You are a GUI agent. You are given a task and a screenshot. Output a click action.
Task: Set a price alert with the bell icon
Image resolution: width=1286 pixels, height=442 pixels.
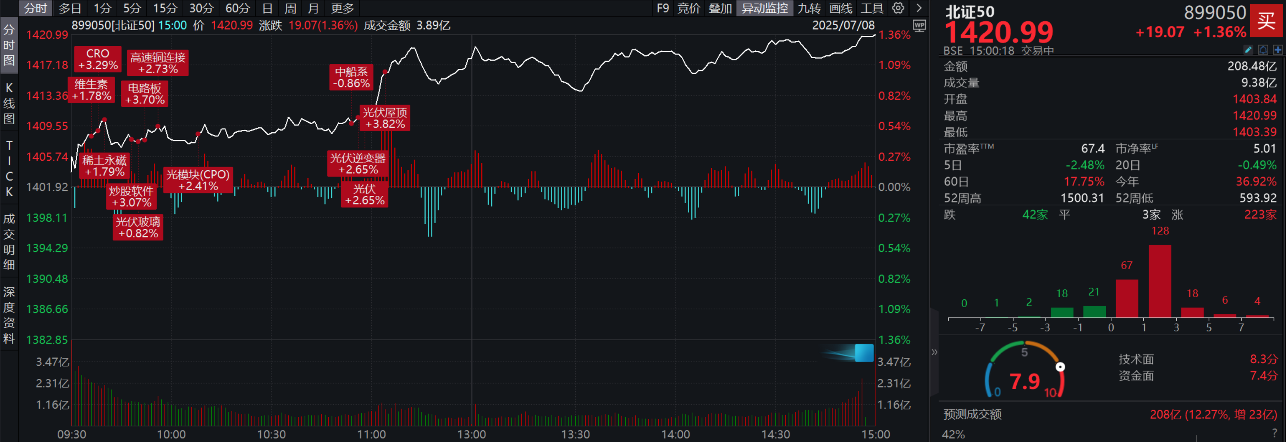click(x=1262, y=49)
